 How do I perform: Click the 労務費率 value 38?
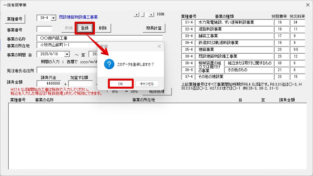coord(282,63)
